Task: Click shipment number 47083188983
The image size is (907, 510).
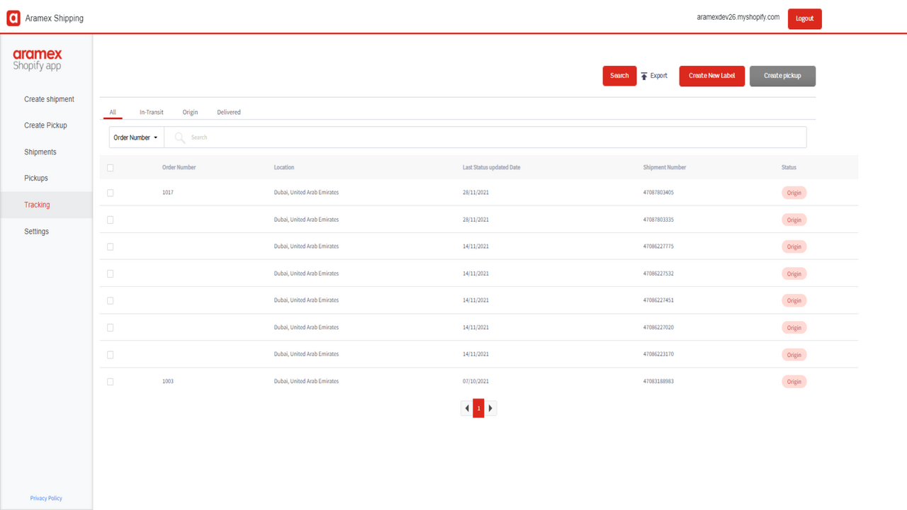Action: (x=658, y=381)
